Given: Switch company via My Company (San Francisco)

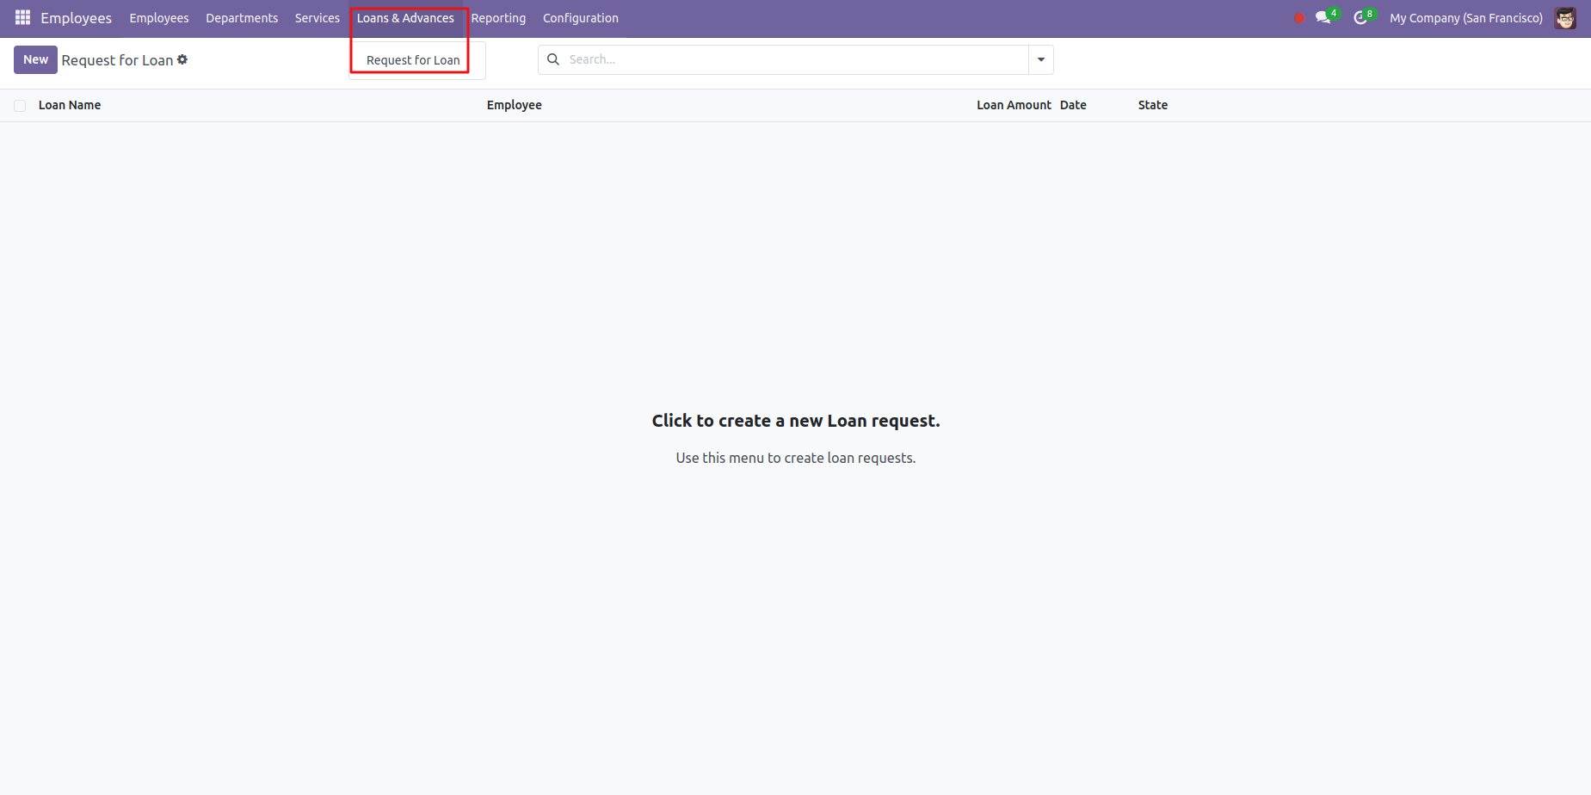Looking at the screenshot, I should (1465, 18).
